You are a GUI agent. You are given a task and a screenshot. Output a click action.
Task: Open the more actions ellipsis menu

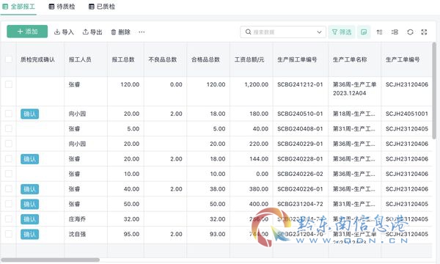142,32
